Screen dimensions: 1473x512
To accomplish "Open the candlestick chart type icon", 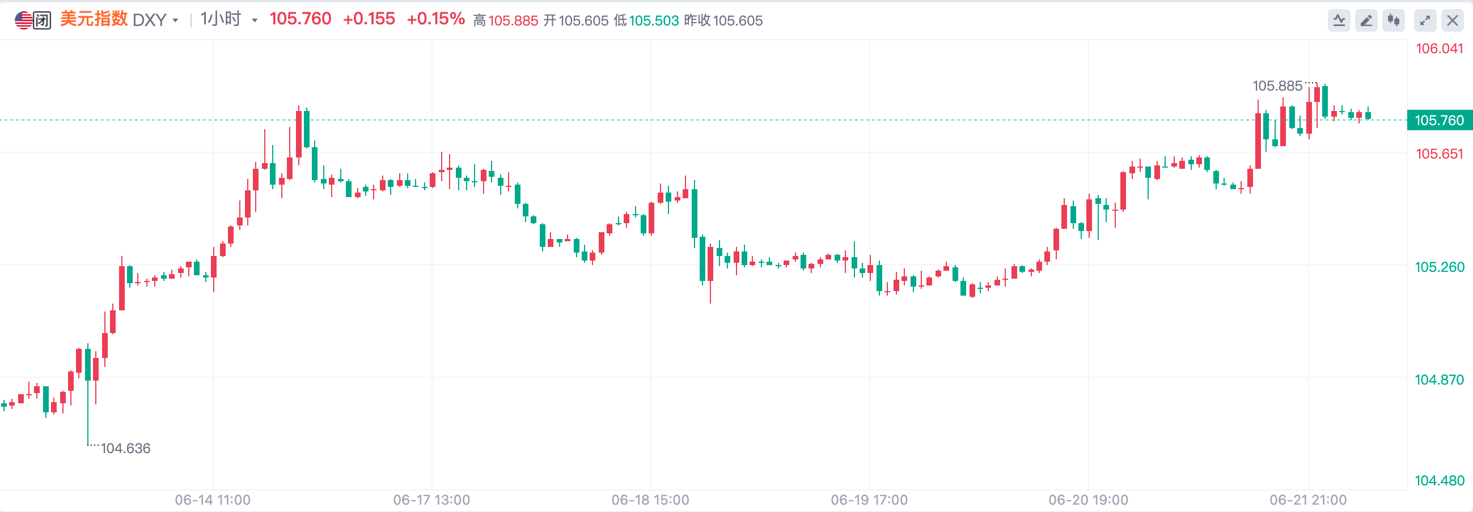I will pyautogui.click(x=1394, y=21).
